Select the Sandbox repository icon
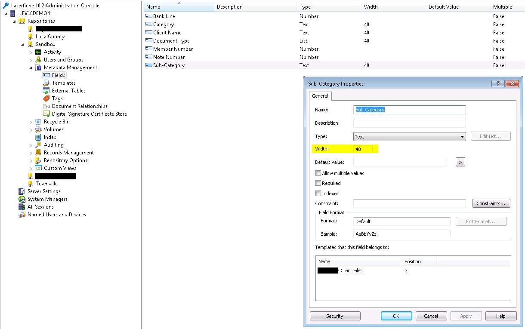This screenshot has height=329, width=525. (x=30, y=44)
